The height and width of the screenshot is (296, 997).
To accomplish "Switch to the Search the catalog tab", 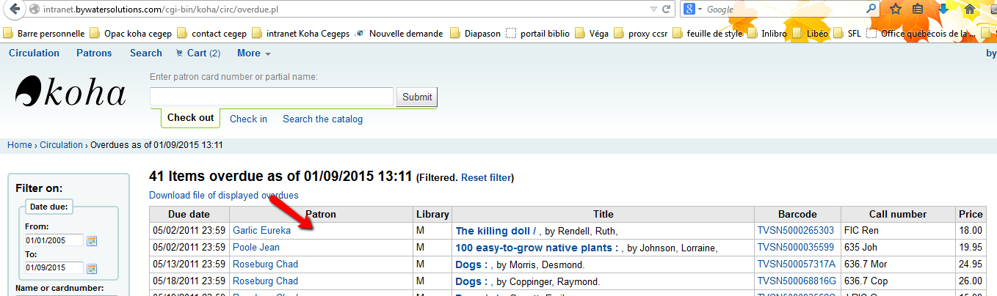I will point(322,119).
